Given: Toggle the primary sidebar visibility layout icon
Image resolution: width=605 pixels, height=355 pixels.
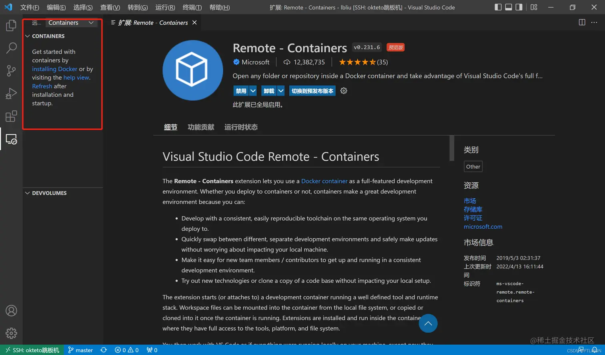Looking at the screenshot, I should pyautogui.click(x=497, y=7).
